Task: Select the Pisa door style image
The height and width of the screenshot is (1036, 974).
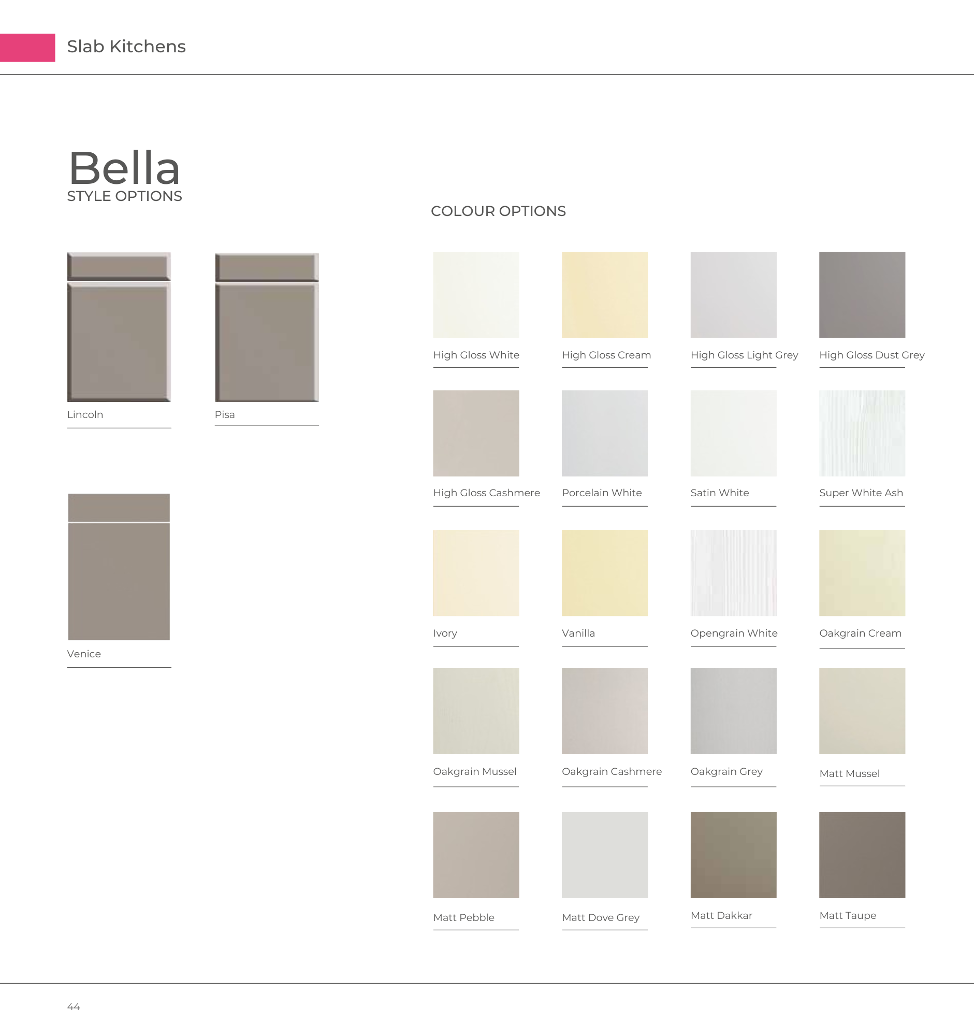Action: click(267, 327)
